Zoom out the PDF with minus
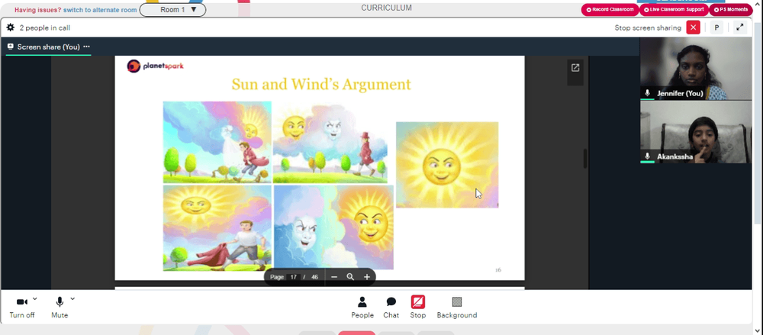The width and height of the screenshot is (763, 335). click(334, 277)
